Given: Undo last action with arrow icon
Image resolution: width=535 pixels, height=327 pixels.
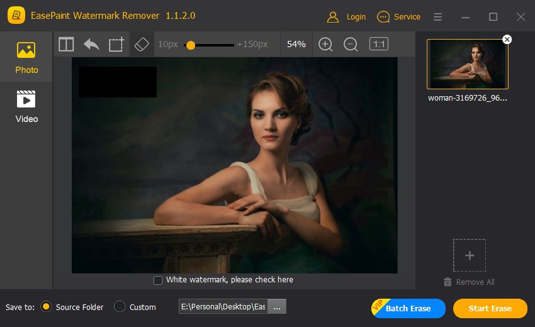Looking at the screenshot, I should coord(91,44).
